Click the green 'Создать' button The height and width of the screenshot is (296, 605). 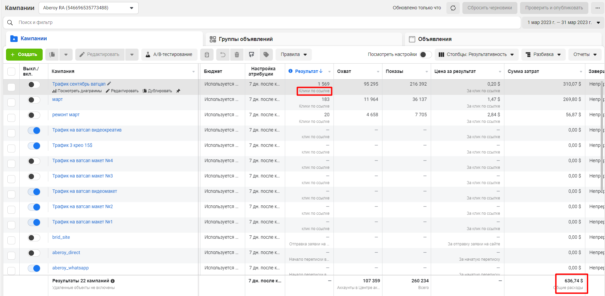pos(24,55)
